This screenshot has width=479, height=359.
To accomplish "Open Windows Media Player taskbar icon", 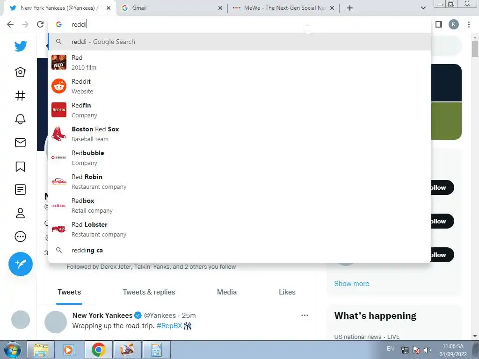I will click(x=69, y=350).
